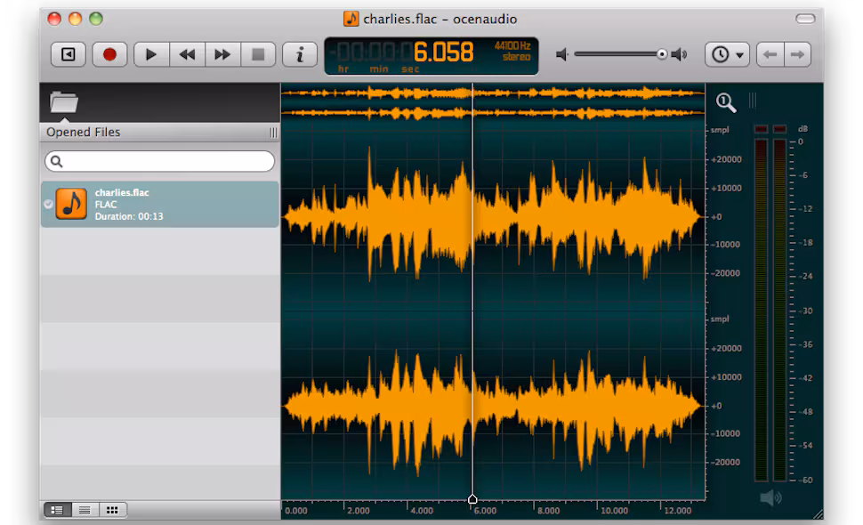This screenshot has width=863, height=525.
Task: Click the orange music note file icon
Action: click(71, 204)
